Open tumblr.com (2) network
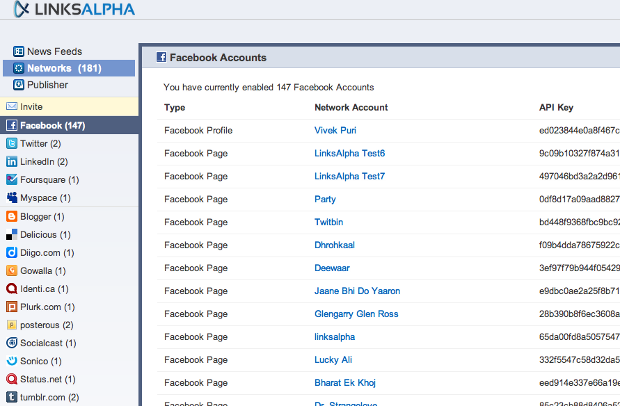 [49, 398]
